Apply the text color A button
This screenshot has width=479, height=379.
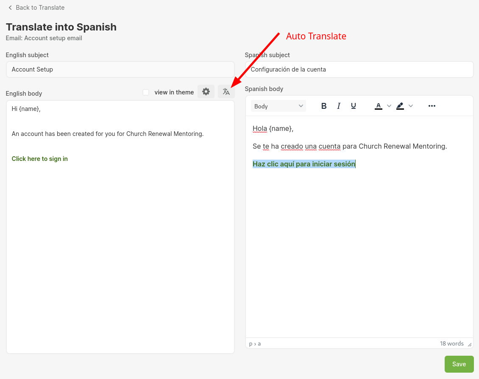pos(379,106)
